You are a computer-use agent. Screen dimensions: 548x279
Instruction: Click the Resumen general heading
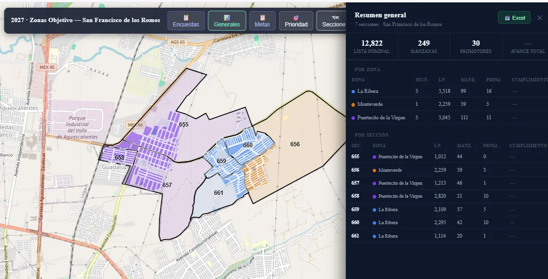coord(380,15)
